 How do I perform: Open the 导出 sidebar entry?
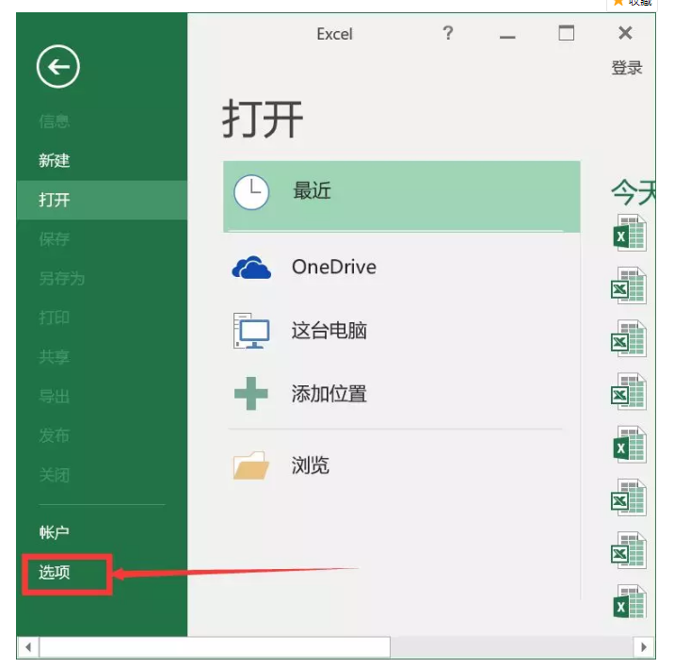(x=55, y=396)
